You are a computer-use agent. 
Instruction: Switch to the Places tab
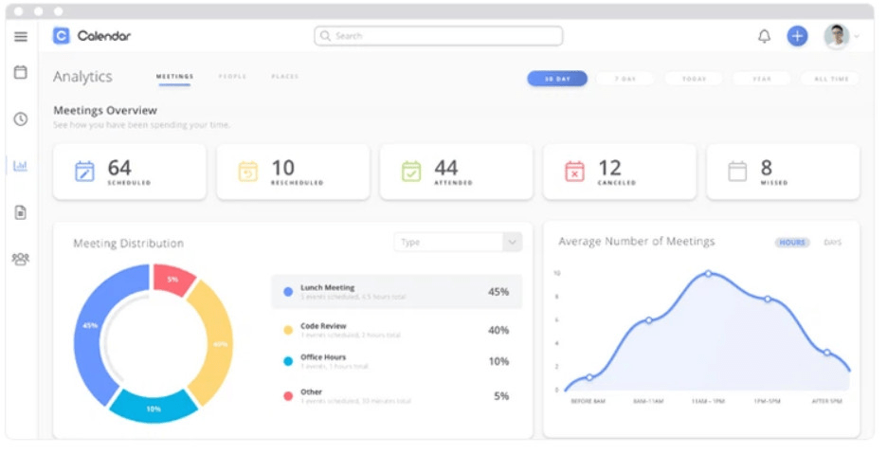pyautogui.click(x=284, y=77)
